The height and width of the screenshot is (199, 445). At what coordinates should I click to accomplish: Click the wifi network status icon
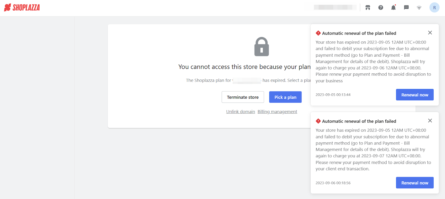(419, 8)
